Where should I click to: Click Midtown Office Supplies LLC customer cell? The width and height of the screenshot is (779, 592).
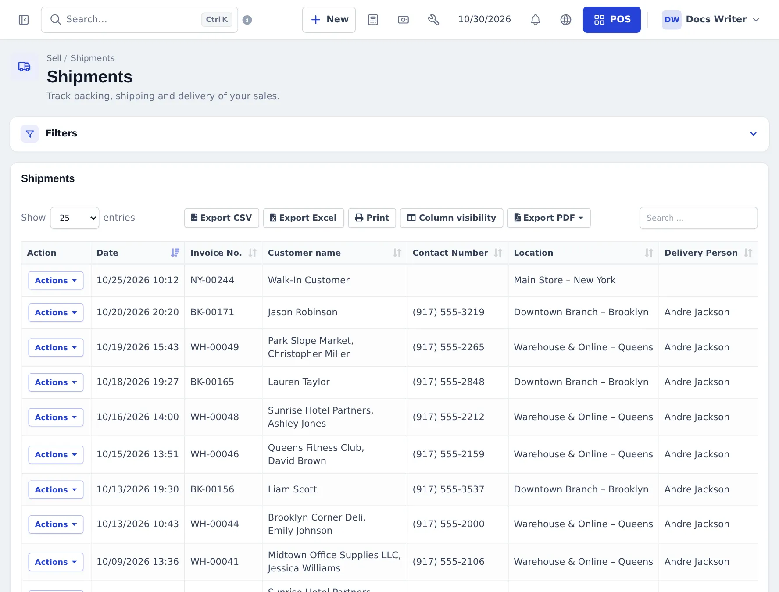pos(334,562)
